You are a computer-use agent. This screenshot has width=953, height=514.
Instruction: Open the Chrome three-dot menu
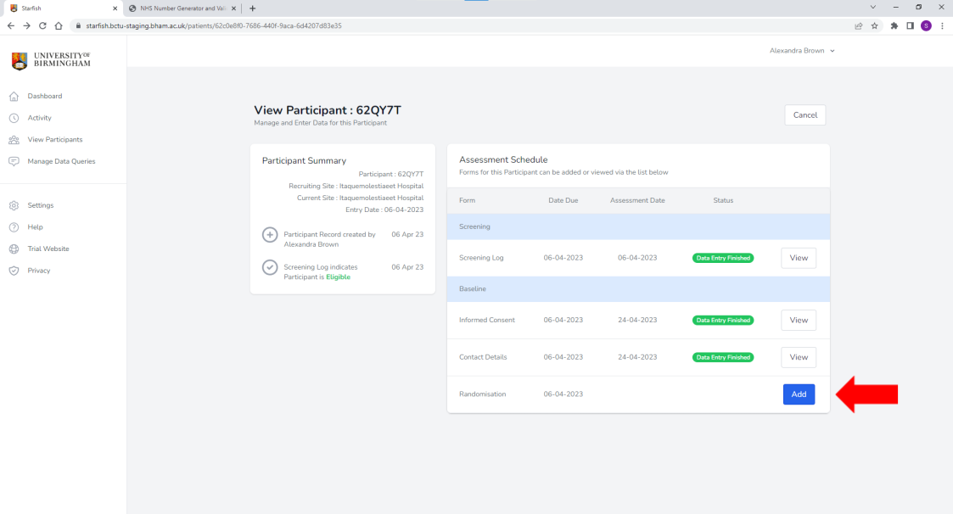(942, 25)
